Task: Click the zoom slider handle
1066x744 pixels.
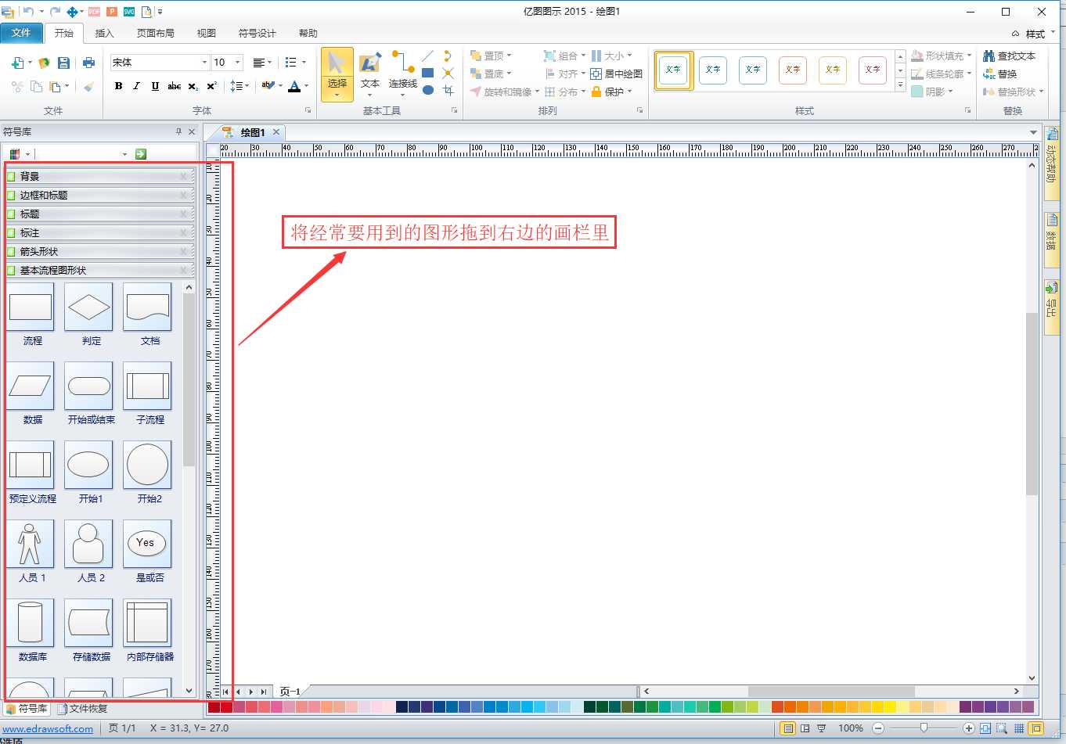Action: tap(924, 728)
